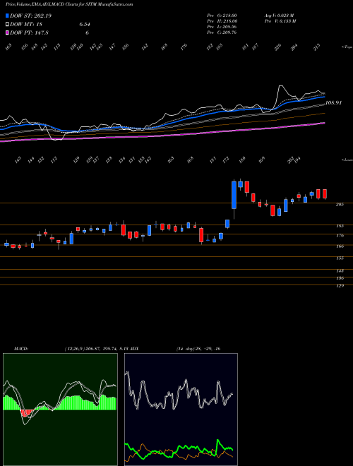The width and height of the screenshot is (353, 466).
Task: Click the 'Avg V: 0.023 M' volume text
Action: coord(279,16)
